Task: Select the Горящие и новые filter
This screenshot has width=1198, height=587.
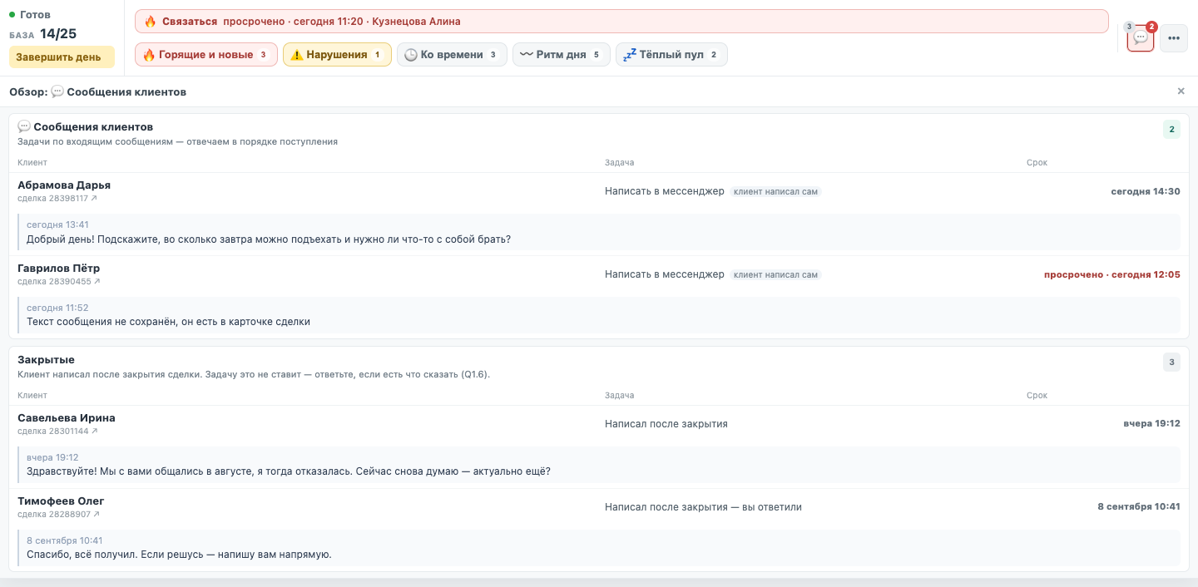Action: click(x=206, y=55)
